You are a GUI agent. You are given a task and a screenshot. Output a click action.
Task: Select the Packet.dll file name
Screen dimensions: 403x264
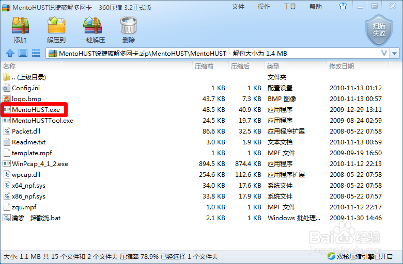coord(26,131)
